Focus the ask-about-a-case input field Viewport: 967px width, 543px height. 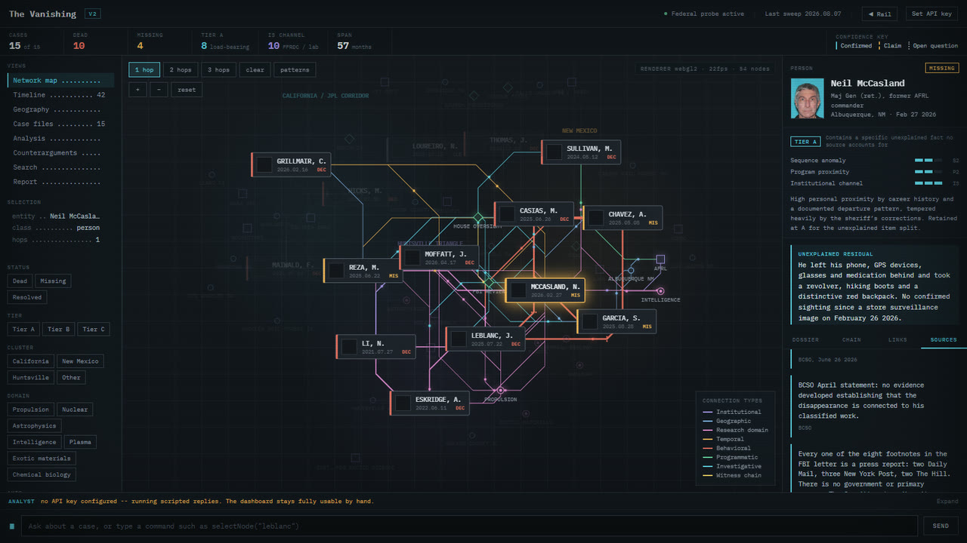(x=469, y=526)
